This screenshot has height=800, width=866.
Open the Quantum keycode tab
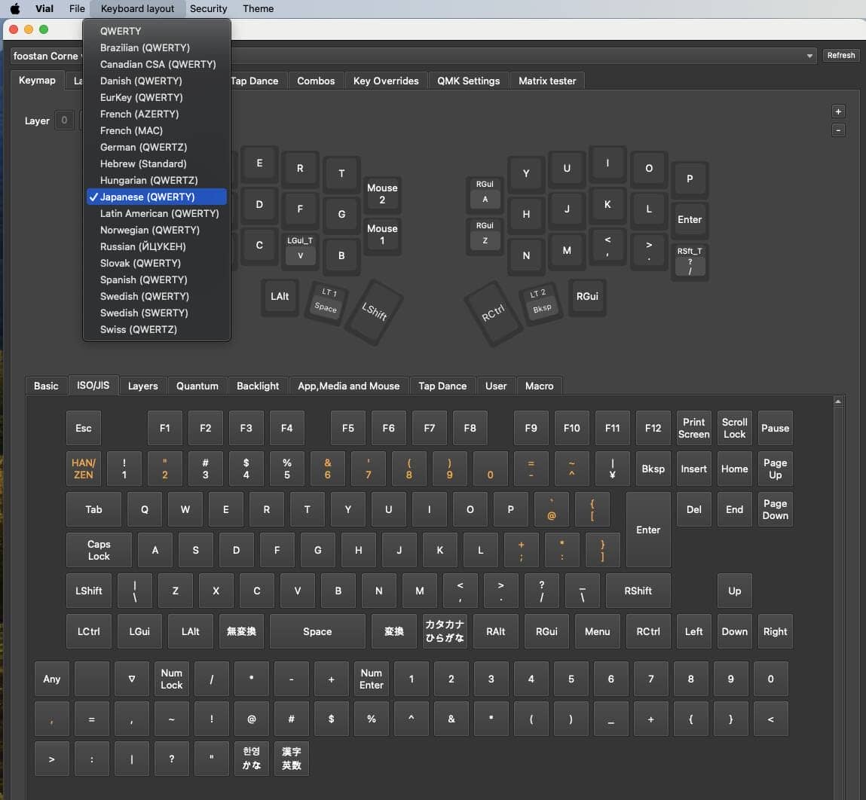197,386
